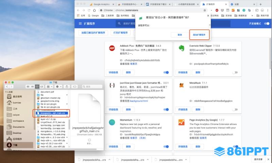Screen dimensions: 272x163
Task: Click 取消 in the add-extension dialog
Action: tap(180, 35)
